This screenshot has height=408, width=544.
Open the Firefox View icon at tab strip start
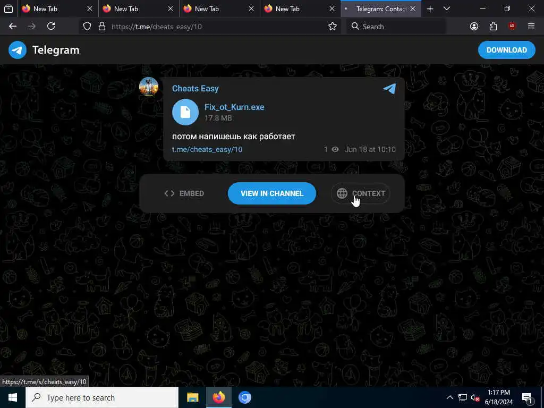(x=8, y=8)
